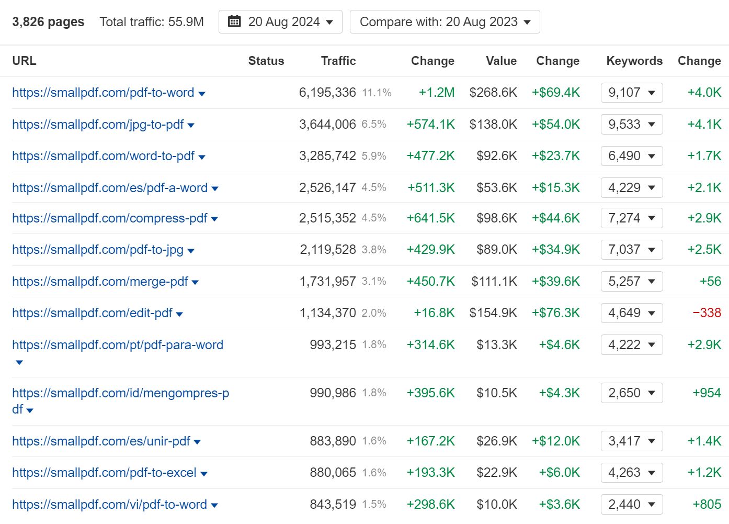Screen dimensions: 729x524
Task: Expand URL menu arrow for id/mengompres-pdf
Action: [30, 410]
